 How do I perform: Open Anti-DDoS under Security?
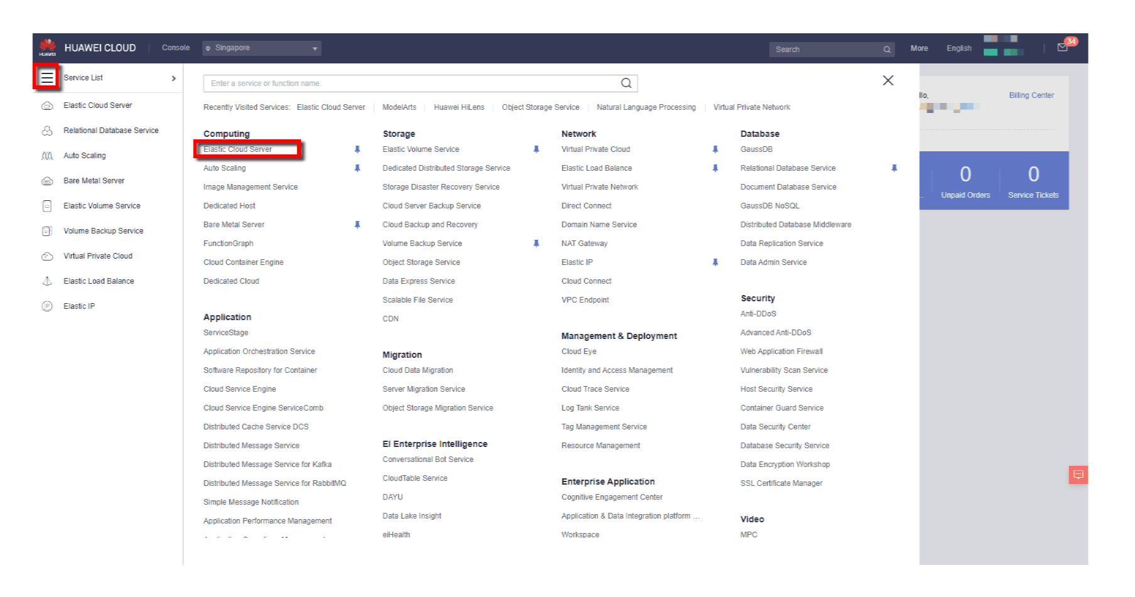758,314
